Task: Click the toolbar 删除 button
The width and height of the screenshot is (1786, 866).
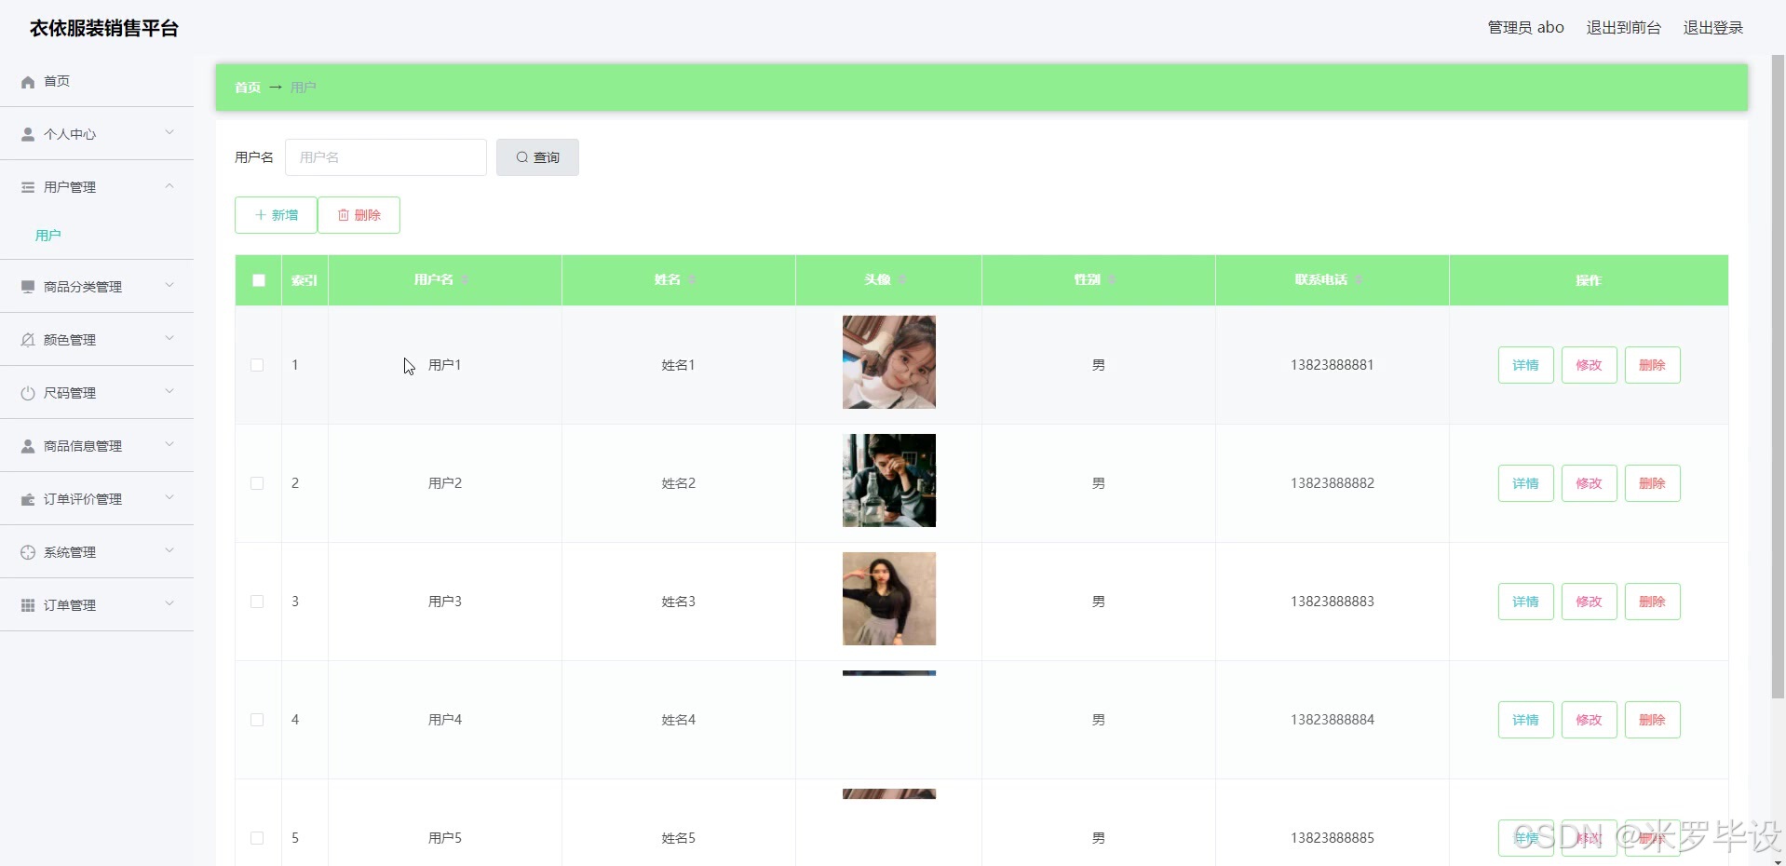Action: (359, 215)
